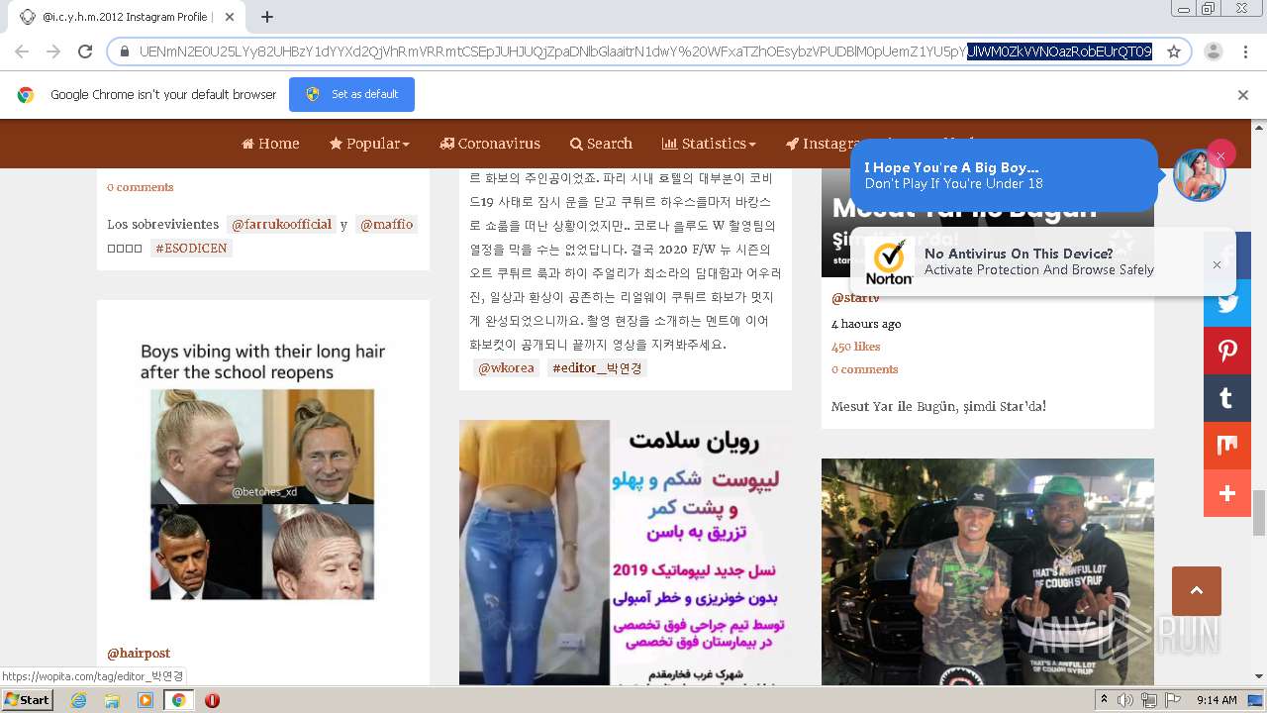Open @startv profile link
Viewport: 1267px width, 713px height.
[855, 298]
